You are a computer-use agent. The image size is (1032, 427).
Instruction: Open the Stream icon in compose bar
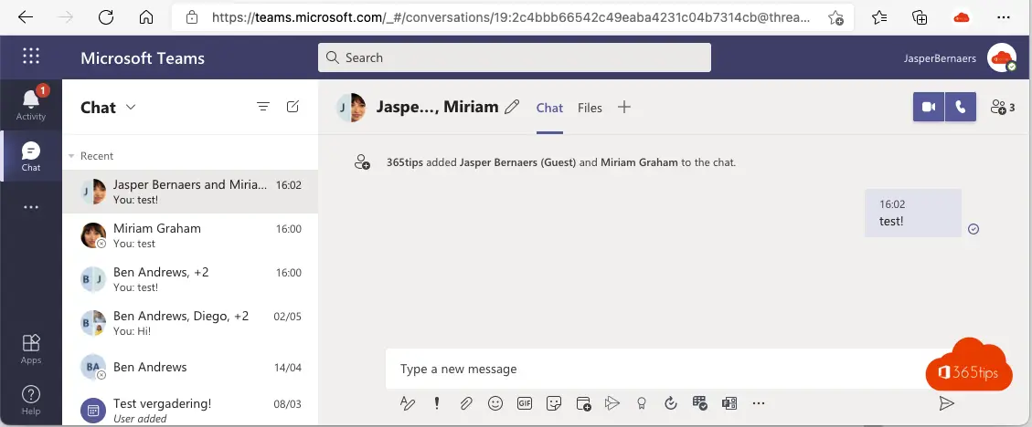(612, 402)
